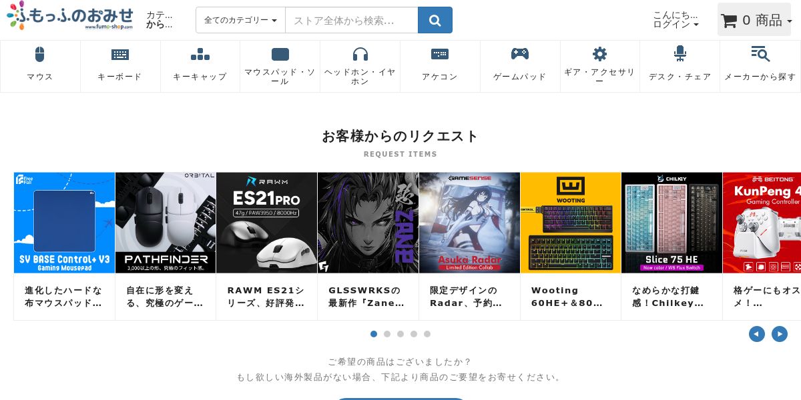Image resolution: width=801 pixels, height=400 pixels.
Task: Go to the ふもっふのおみせ logo home
Action: coord(70,16)
